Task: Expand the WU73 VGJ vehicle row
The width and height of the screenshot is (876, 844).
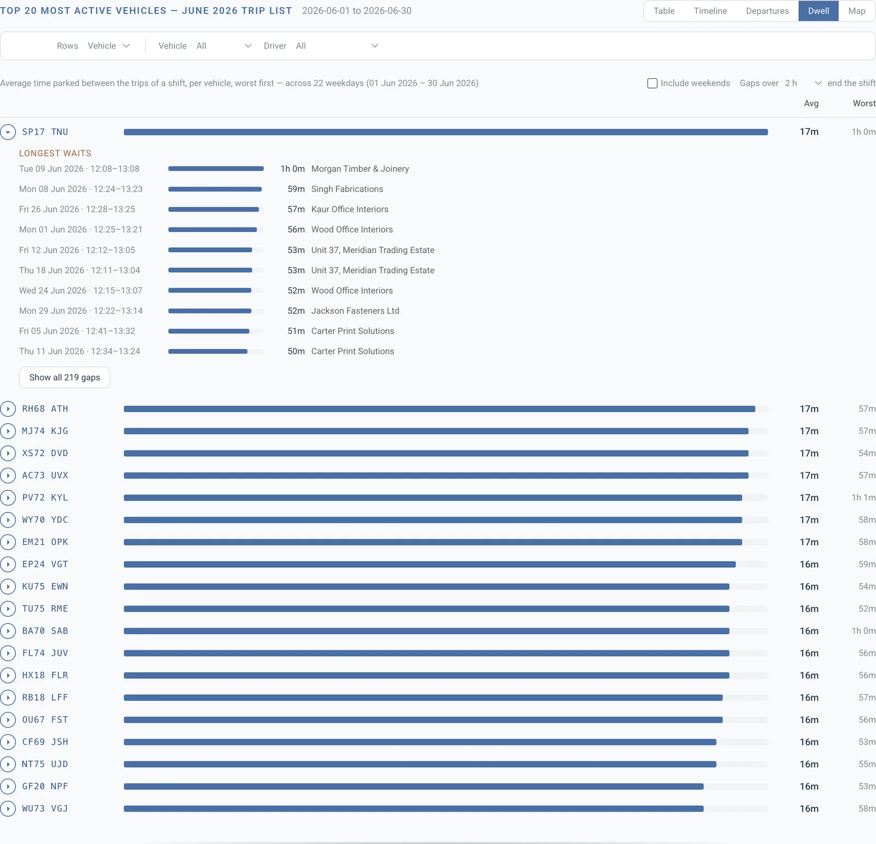Action: click(8, 808)
